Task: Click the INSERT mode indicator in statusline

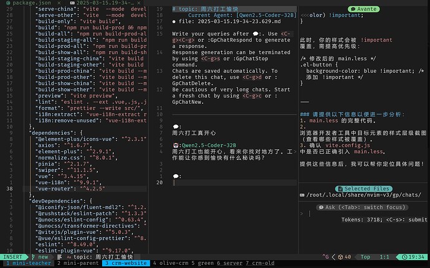Action: tap(13, 257)
